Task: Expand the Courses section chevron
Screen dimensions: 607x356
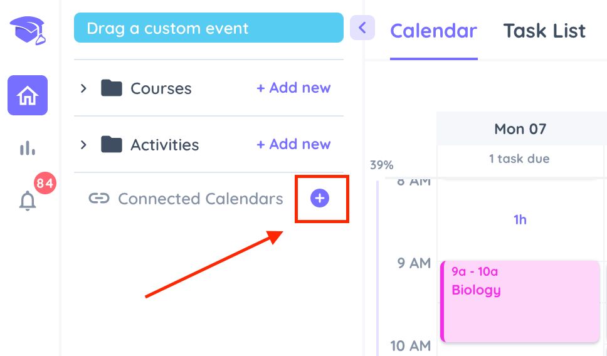Action: [83, 88]
